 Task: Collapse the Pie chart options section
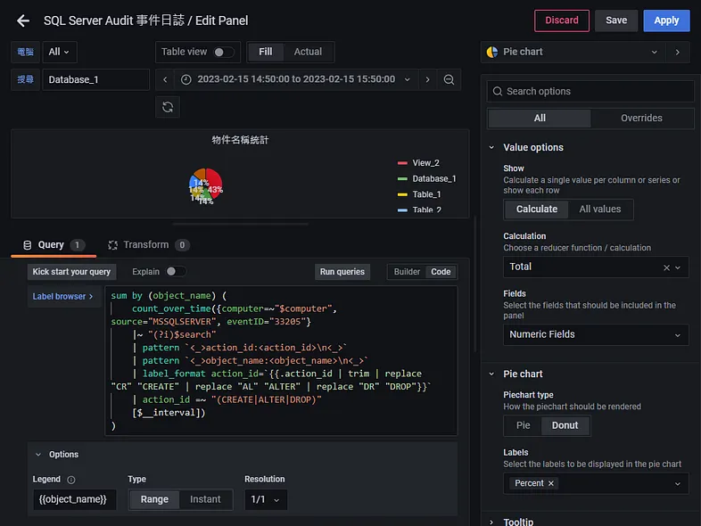pyautogui.click(x=491, y=374)
